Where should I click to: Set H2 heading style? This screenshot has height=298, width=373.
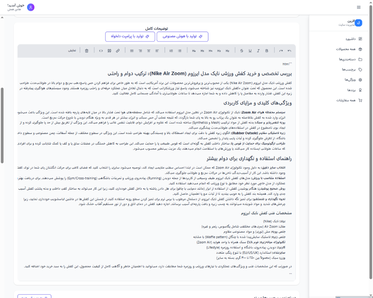pyautogui.click(x=227, y=51)
